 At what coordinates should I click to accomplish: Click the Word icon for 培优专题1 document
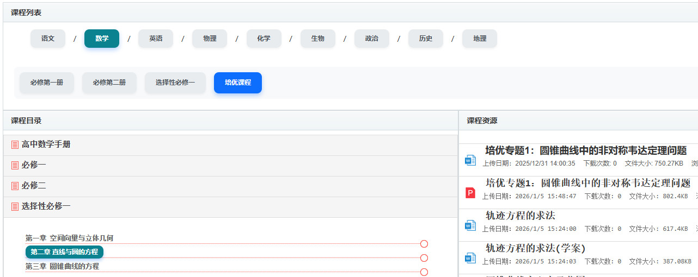point(470,160)
